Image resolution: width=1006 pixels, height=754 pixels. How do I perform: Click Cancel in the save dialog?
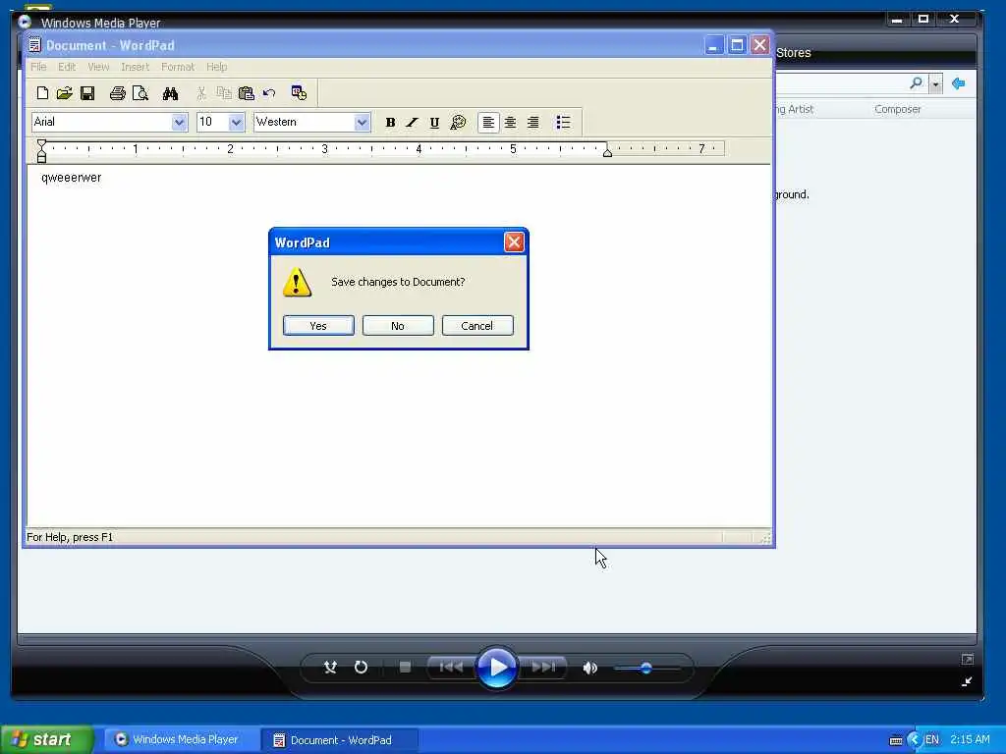(x=477, y=326)
